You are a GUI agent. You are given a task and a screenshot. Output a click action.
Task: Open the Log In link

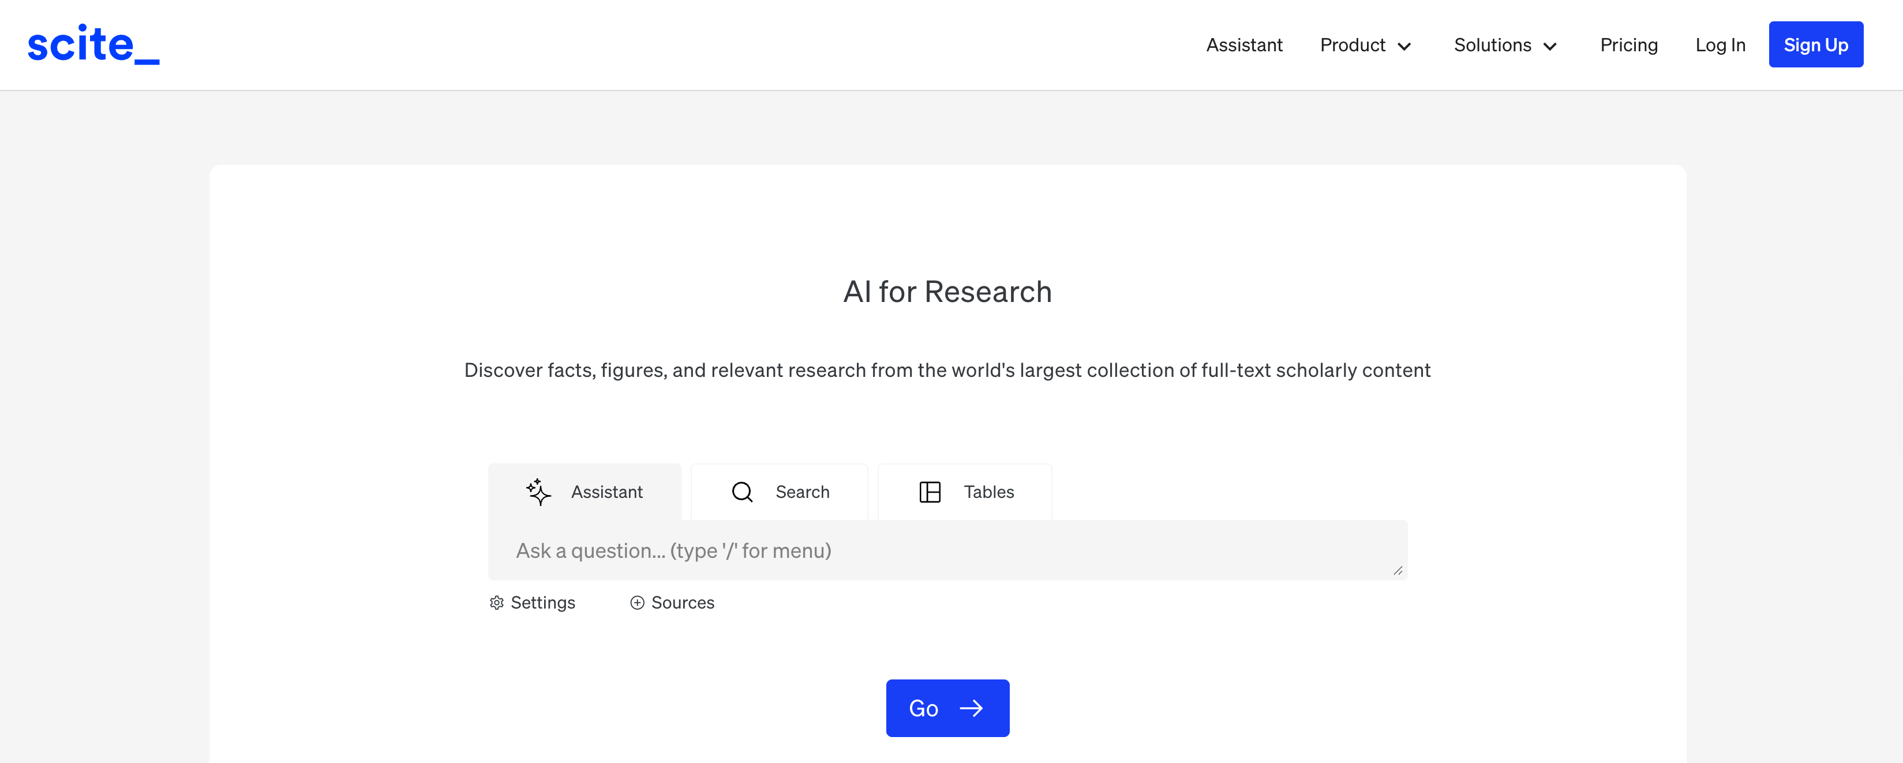[1720, 45]
